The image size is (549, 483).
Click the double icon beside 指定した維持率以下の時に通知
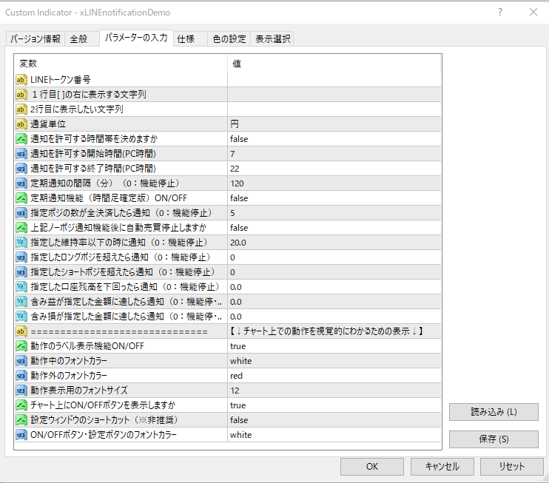click(x=21, y=243)
